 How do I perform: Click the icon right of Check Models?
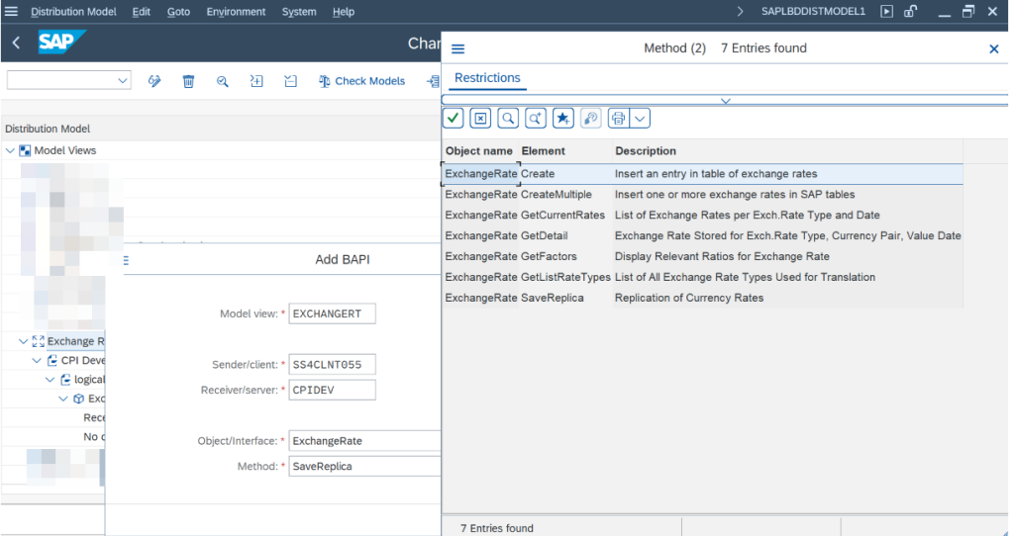pyautogui.click(x=434, y=81)
